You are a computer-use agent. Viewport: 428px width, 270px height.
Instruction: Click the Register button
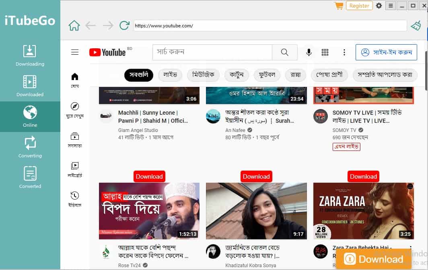click(x=359, y=6)
